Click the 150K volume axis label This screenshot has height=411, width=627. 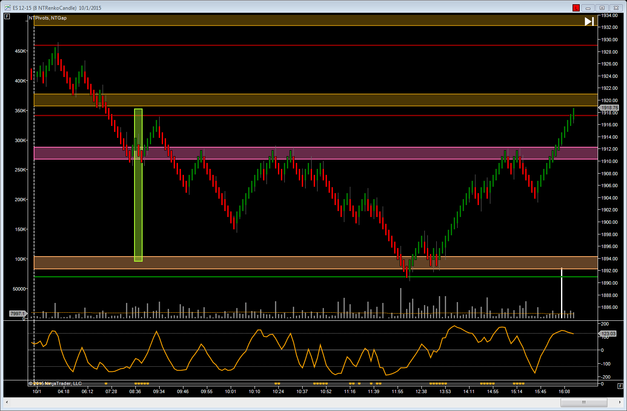pyautogui.click(x=20, y=229)
